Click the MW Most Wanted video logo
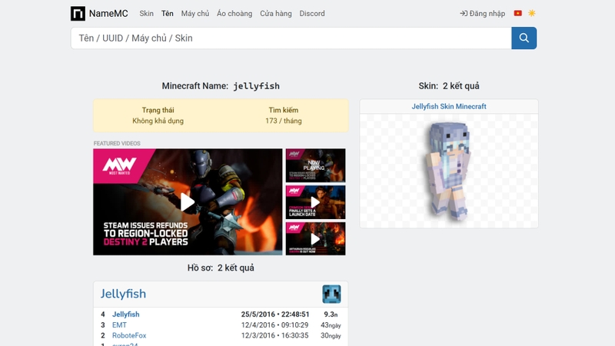The width and height of the screenshot is (615, 346). pos(119,165)
